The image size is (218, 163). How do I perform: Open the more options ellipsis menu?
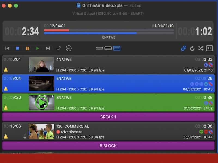pos(69,48)
